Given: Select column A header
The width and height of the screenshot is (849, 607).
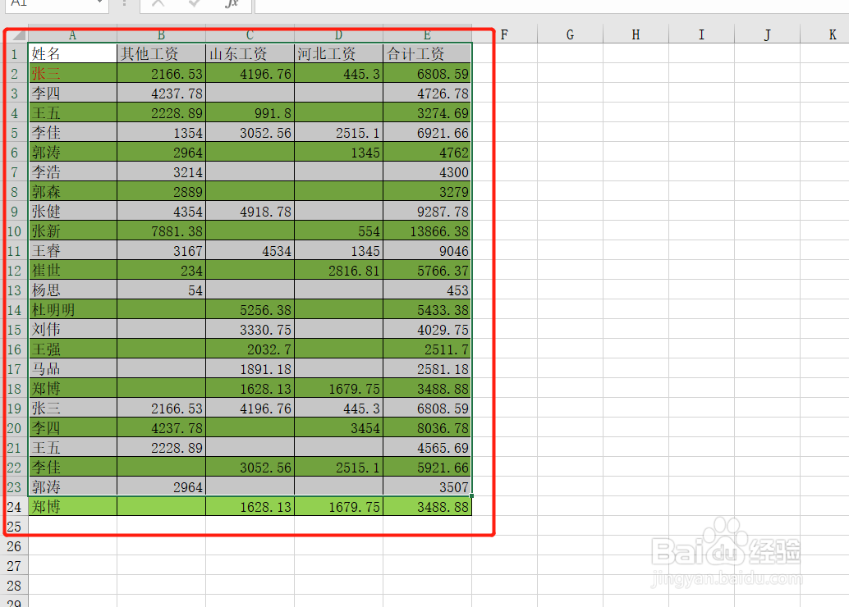Looking at the screenshot, I should [72, 35].
